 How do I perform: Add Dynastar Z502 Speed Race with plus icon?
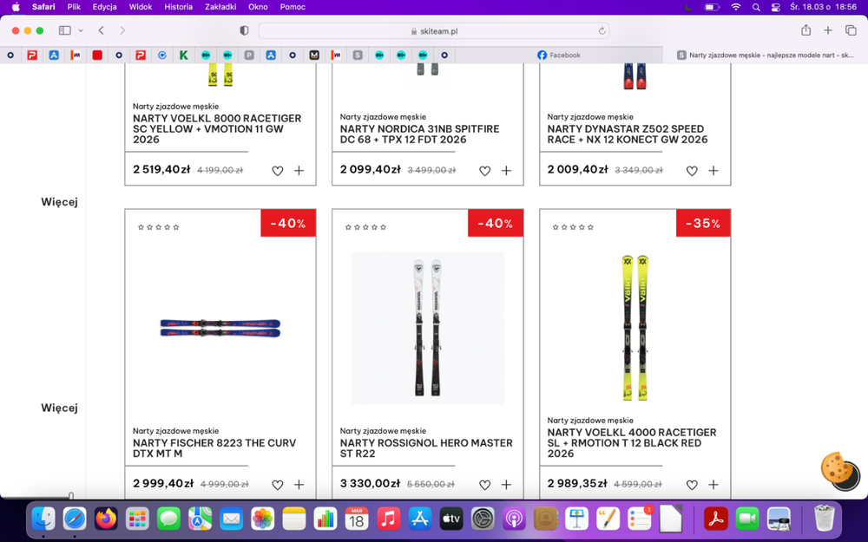click(713, 171)
